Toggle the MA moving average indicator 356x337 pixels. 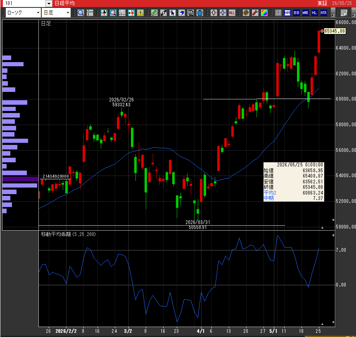287,13
